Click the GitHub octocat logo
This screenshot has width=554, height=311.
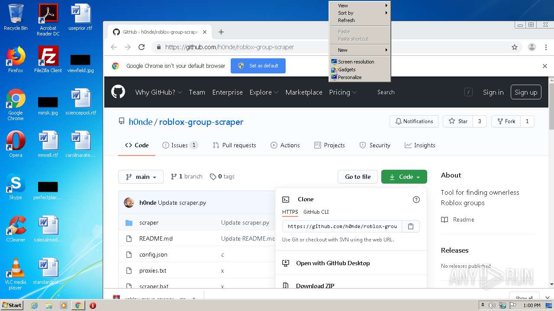coord(118,92)
